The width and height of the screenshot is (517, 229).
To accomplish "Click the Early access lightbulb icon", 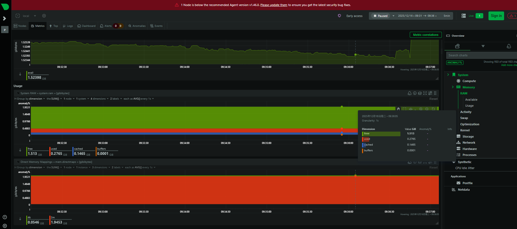I will pos(339,16).
